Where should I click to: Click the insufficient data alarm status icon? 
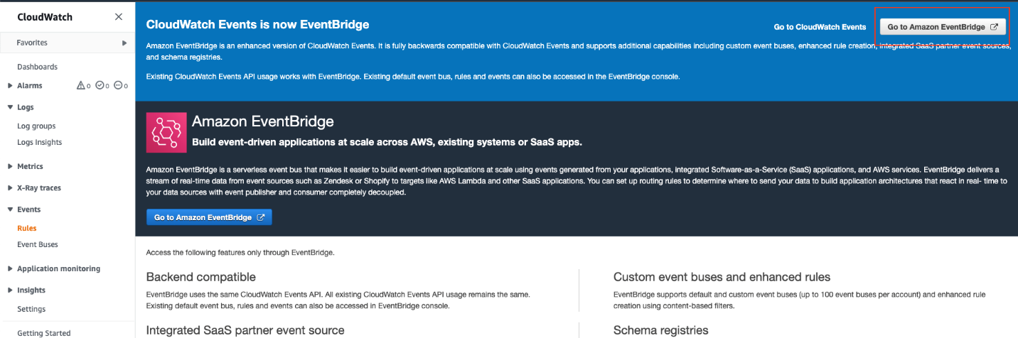click(x=118, y=86)
